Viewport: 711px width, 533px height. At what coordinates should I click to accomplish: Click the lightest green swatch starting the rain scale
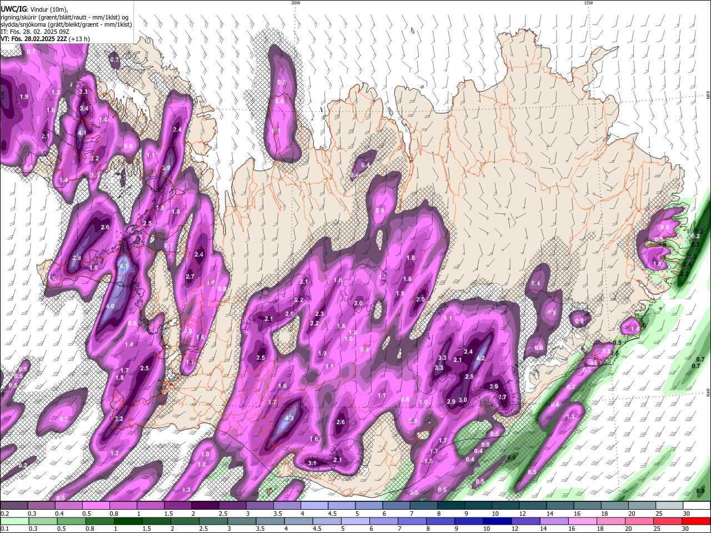point(14,521)
